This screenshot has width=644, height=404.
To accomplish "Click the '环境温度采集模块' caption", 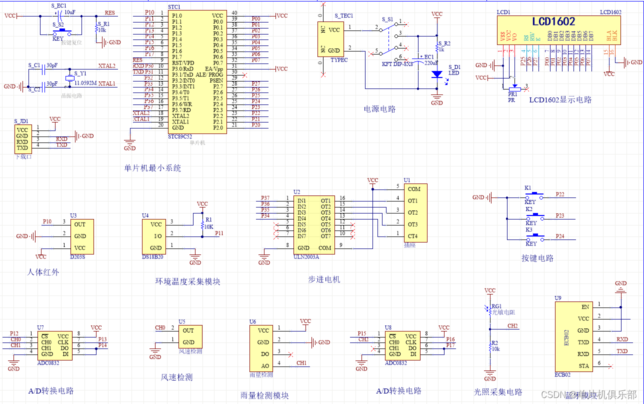I will tap(187, 281).
